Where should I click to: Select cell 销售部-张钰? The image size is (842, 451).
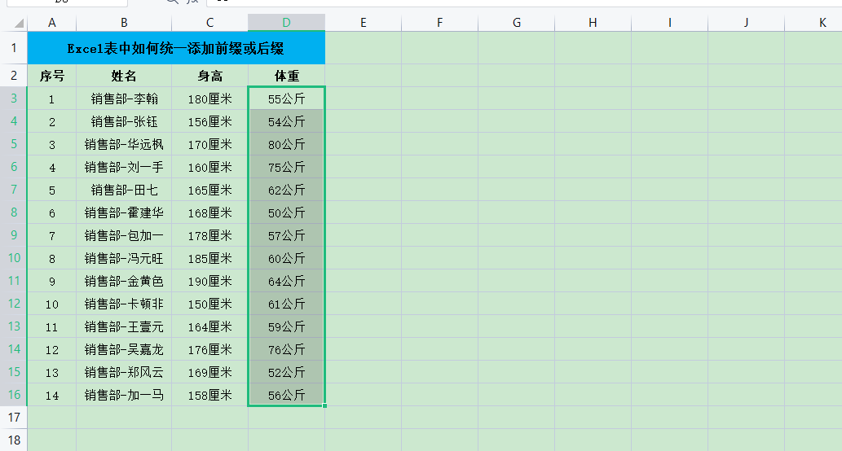pyautogui.click(x=124, y=121)
